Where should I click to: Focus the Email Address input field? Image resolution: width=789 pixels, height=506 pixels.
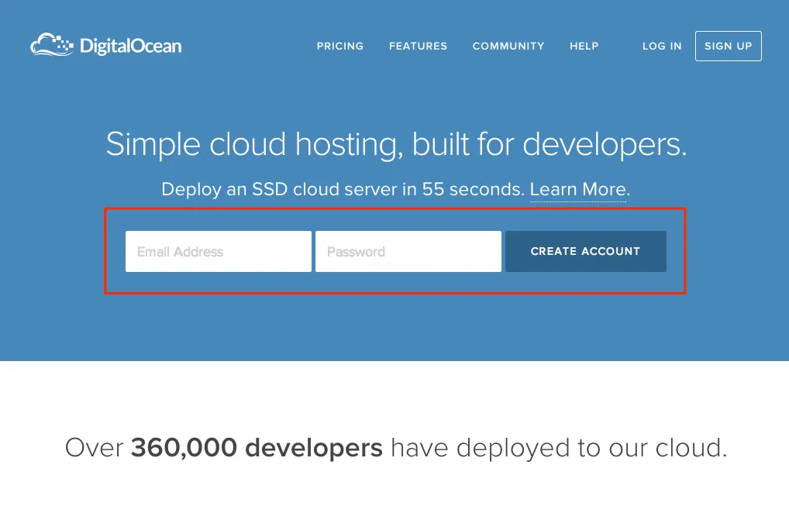218,251
